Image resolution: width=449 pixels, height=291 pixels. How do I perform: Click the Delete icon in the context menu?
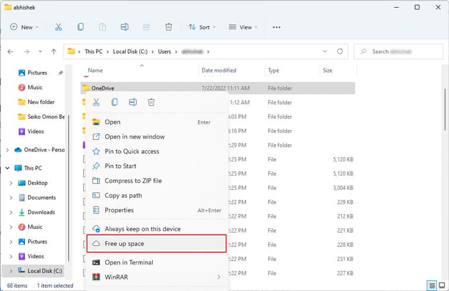[x=151, y=102]
